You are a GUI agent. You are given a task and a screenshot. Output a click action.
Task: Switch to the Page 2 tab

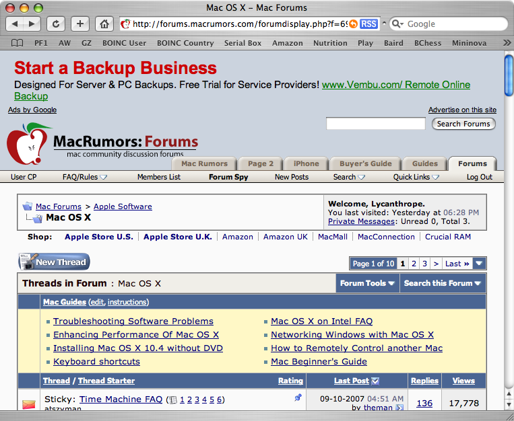click(261, 163)
